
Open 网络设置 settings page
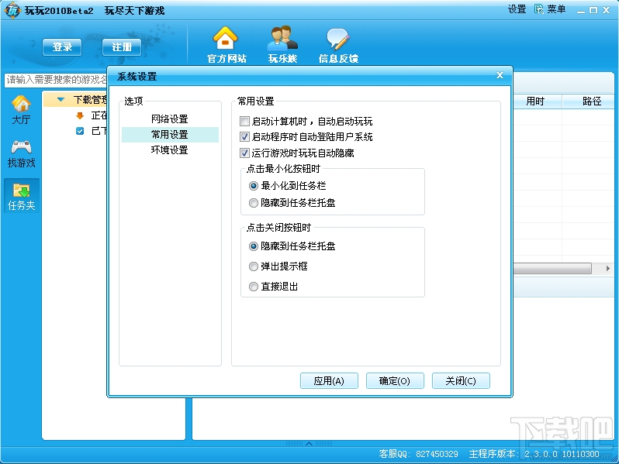coord(170,119)
